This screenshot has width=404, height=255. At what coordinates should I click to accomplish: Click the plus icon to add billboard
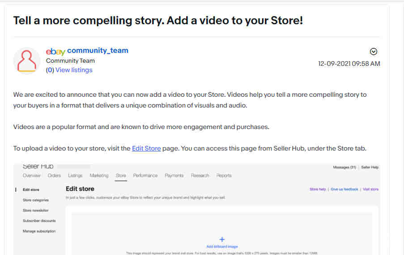[x=222, y=239]
